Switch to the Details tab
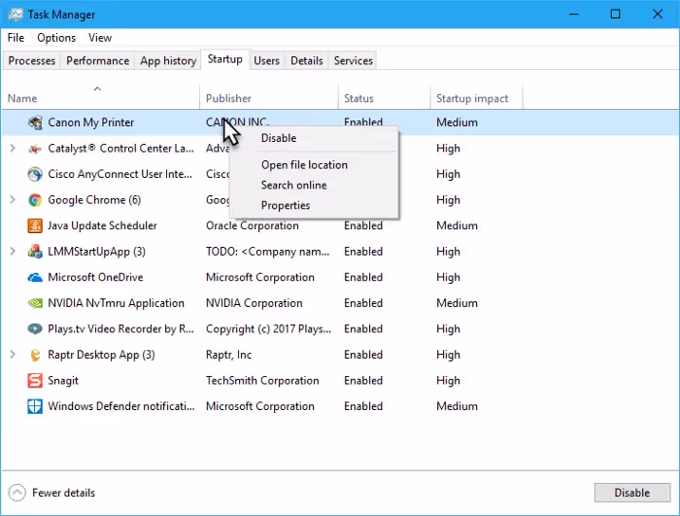The width and height of the screenshot is (680, 516). (307, 61)
